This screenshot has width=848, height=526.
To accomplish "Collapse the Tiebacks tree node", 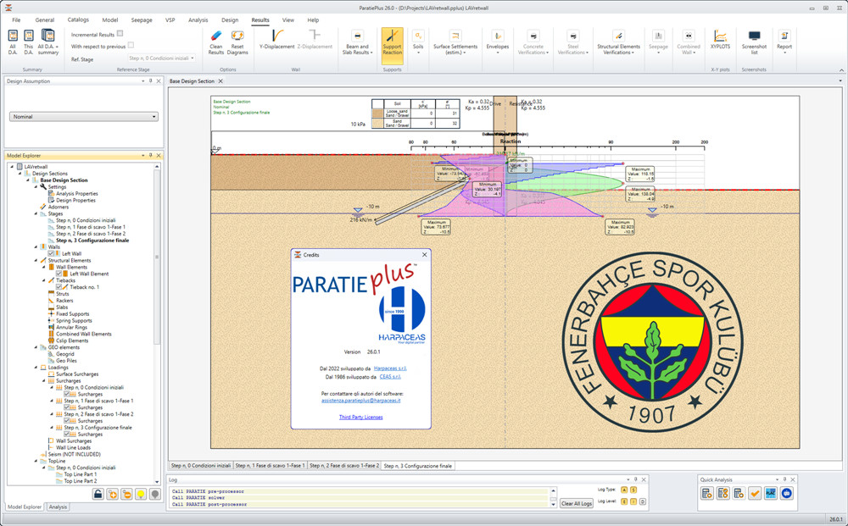I will coord(44,280).
